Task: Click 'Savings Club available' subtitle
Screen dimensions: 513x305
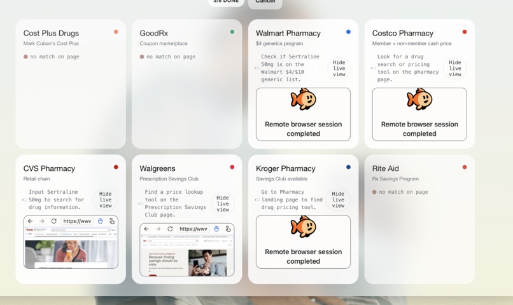Action: [282, 179]
